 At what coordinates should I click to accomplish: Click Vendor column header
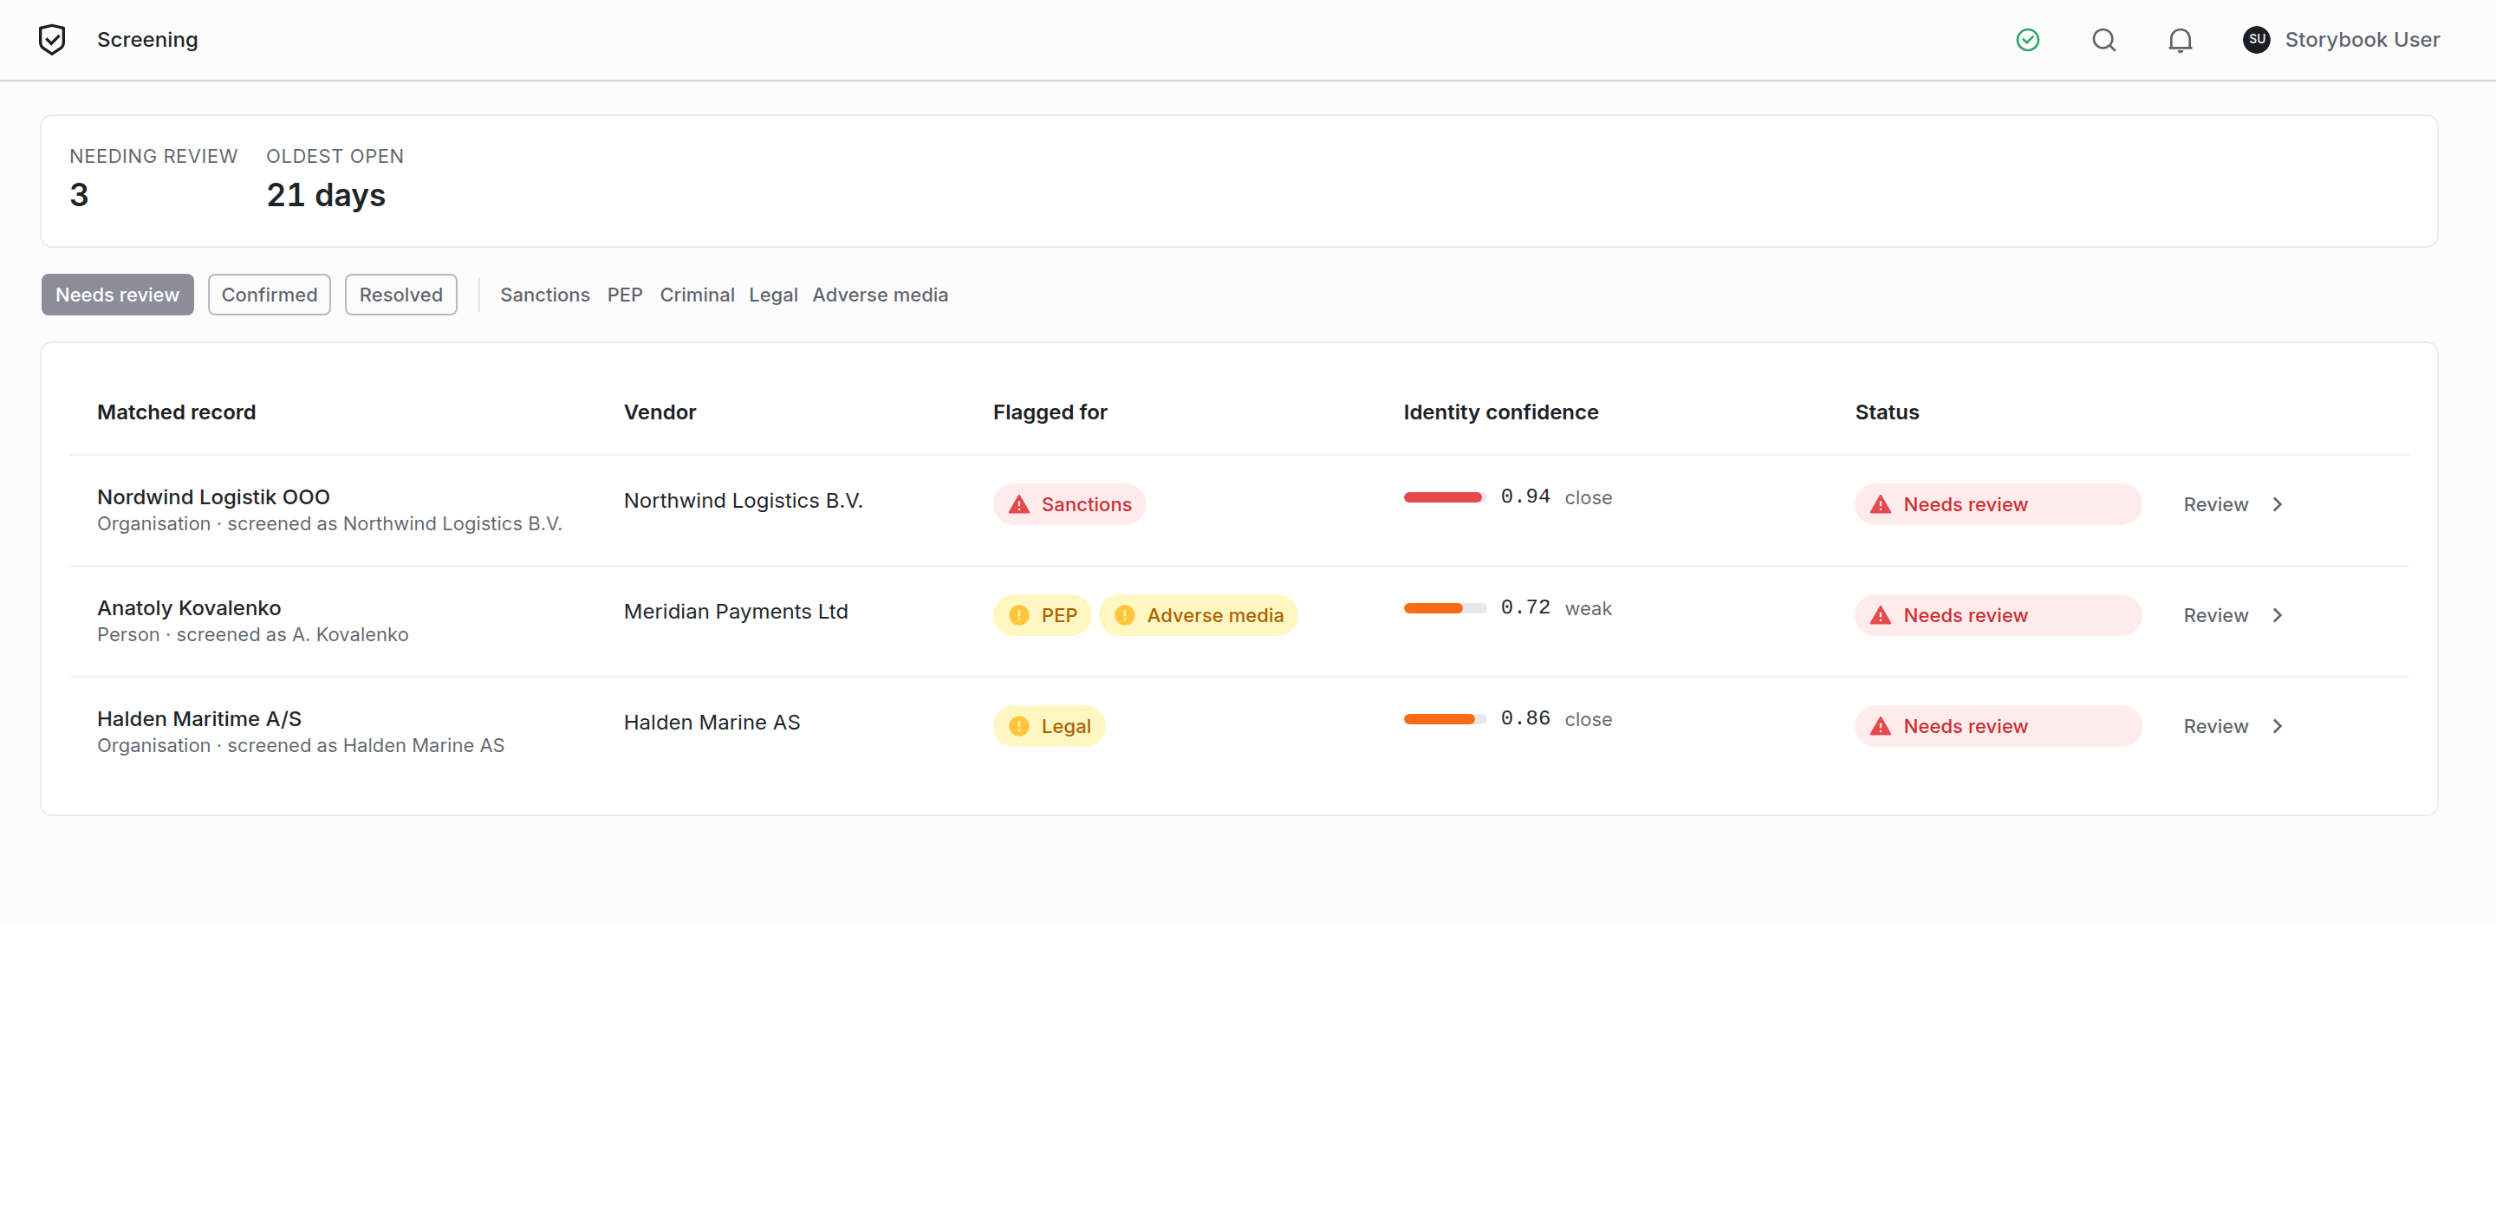660,412
